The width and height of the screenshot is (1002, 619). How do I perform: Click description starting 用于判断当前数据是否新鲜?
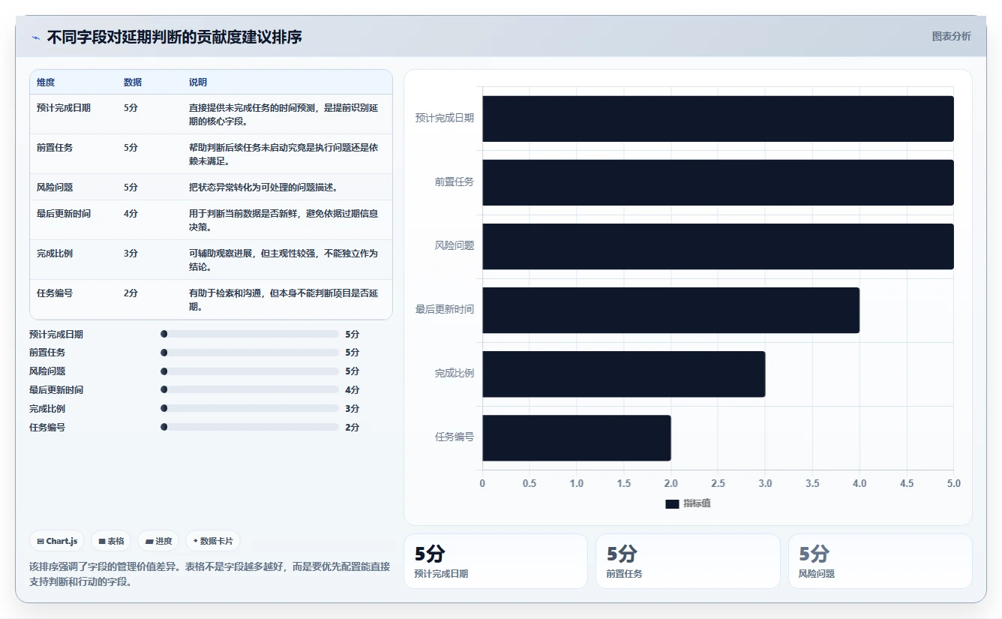click(283, 220)
